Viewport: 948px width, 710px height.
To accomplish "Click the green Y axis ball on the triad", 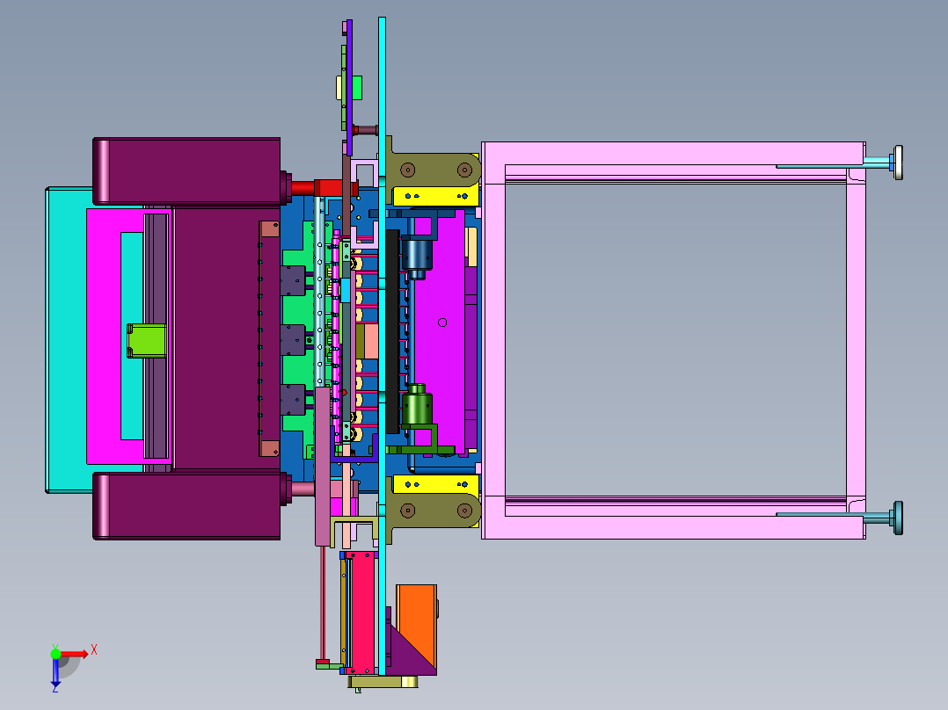I will coord(55,653).
